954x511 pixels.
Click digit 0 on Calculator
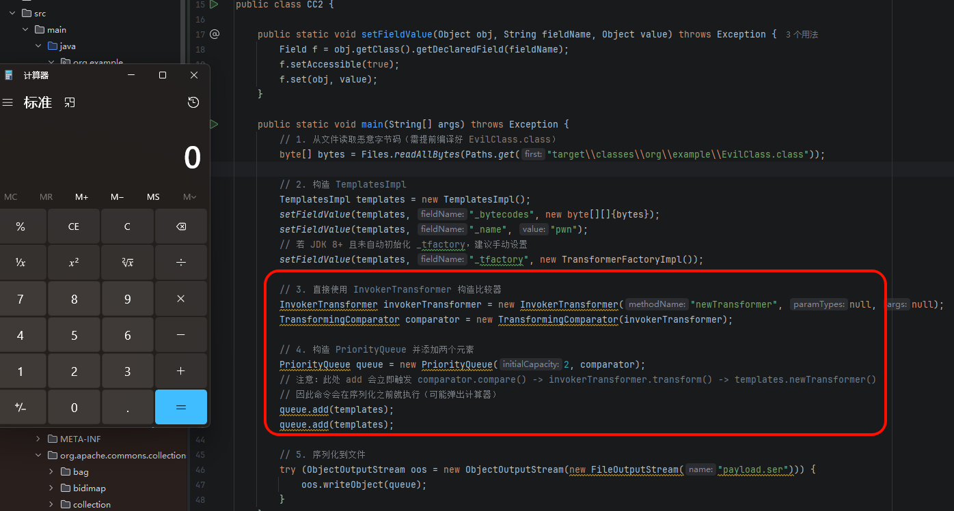(74, 407)
